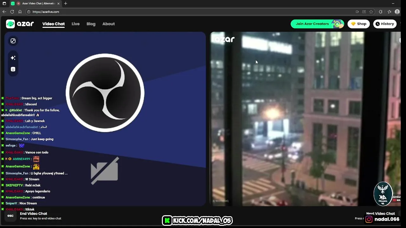Open the favorites list icon
The height and width of the screenshot is (228, 406).
390,12
